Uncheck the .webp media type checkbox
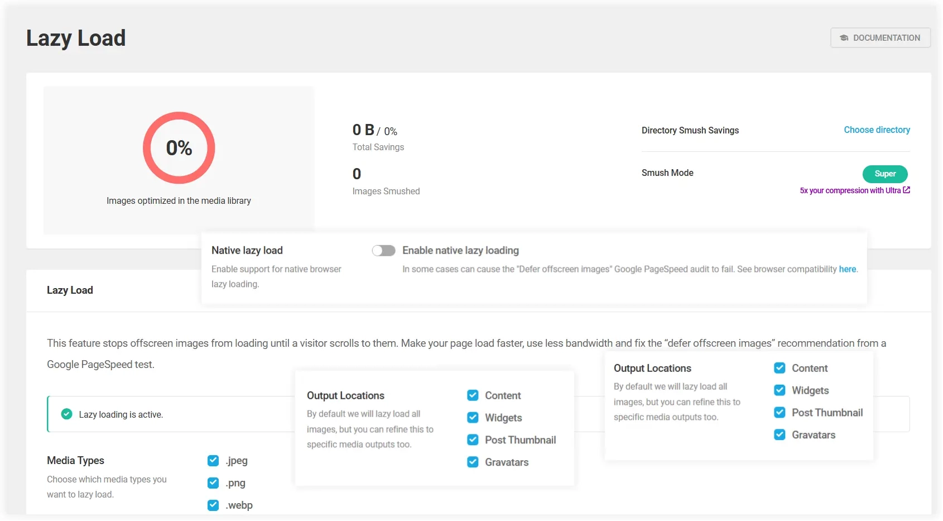 pyautogui.click(x=213, y=505)
